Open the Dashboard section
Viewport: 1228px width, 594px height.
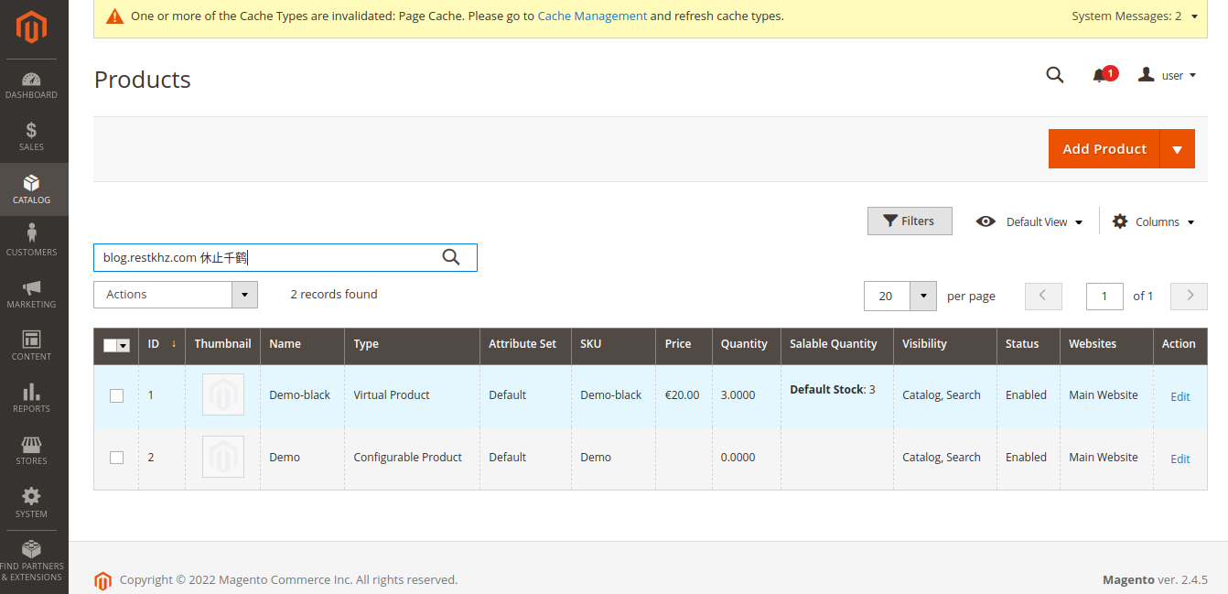point(31,85)
